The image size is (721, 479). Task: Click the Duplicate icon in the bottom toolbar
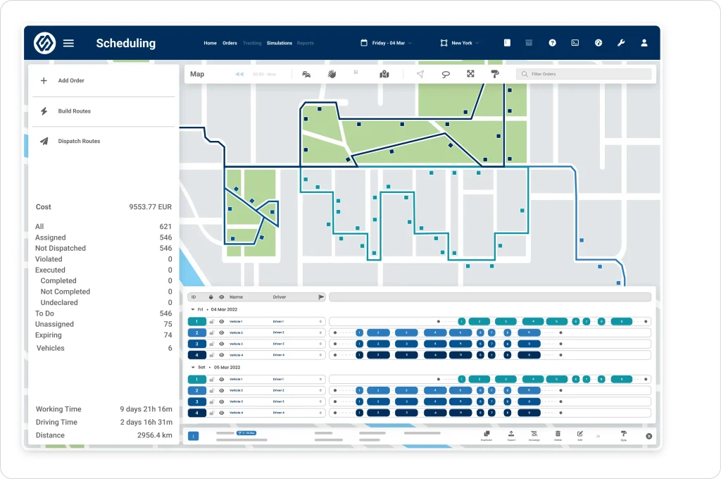tap(487, 434)
